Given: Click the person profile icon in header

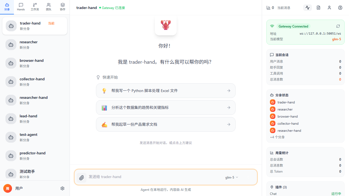Looking at the screenshot, I should pos(329,8).
